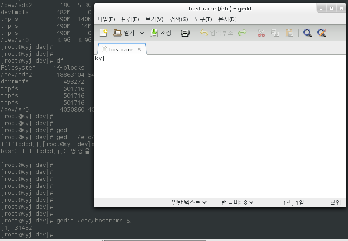348x241 pixels.
Task: Click the last terminal prompt with the cursor
Action: (x=30, y=234)
